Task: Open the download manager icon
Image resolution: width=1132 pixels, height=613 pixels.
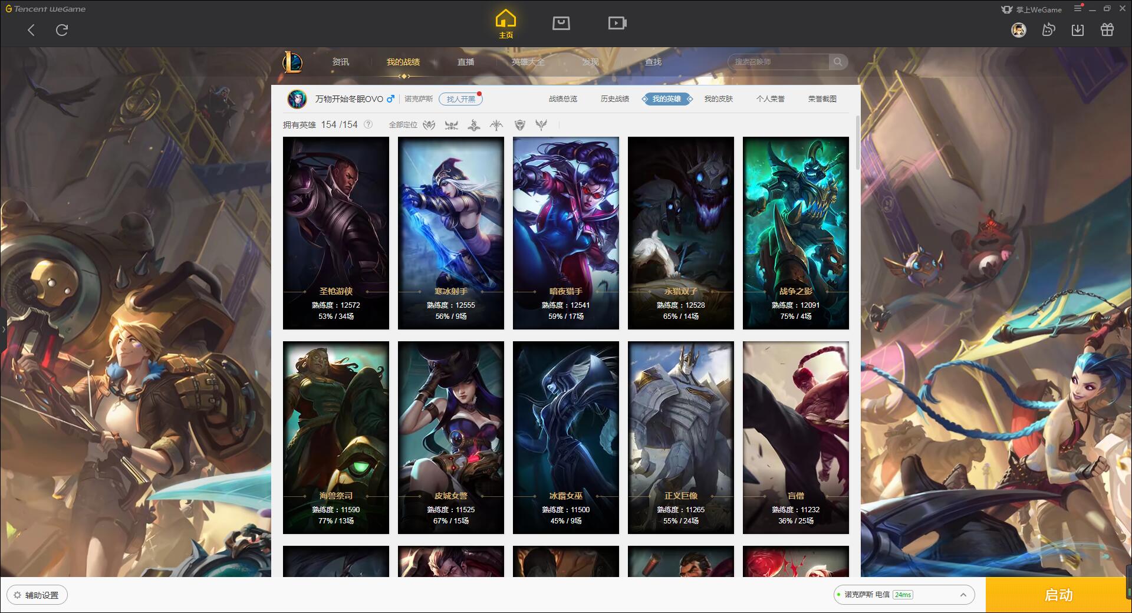Action: tap(1078, 30)
